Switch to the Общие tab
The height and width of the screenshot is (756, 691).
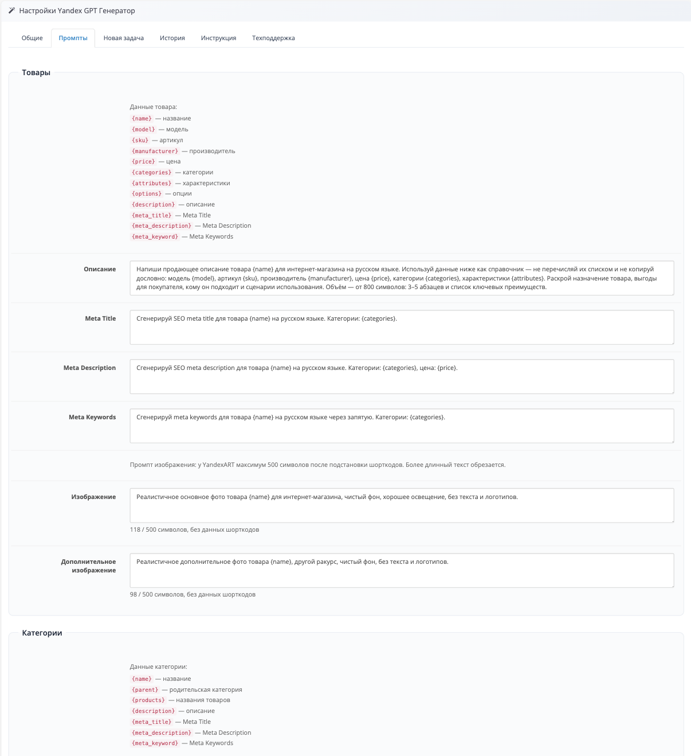pyautogui.click(x=32, y=38)
